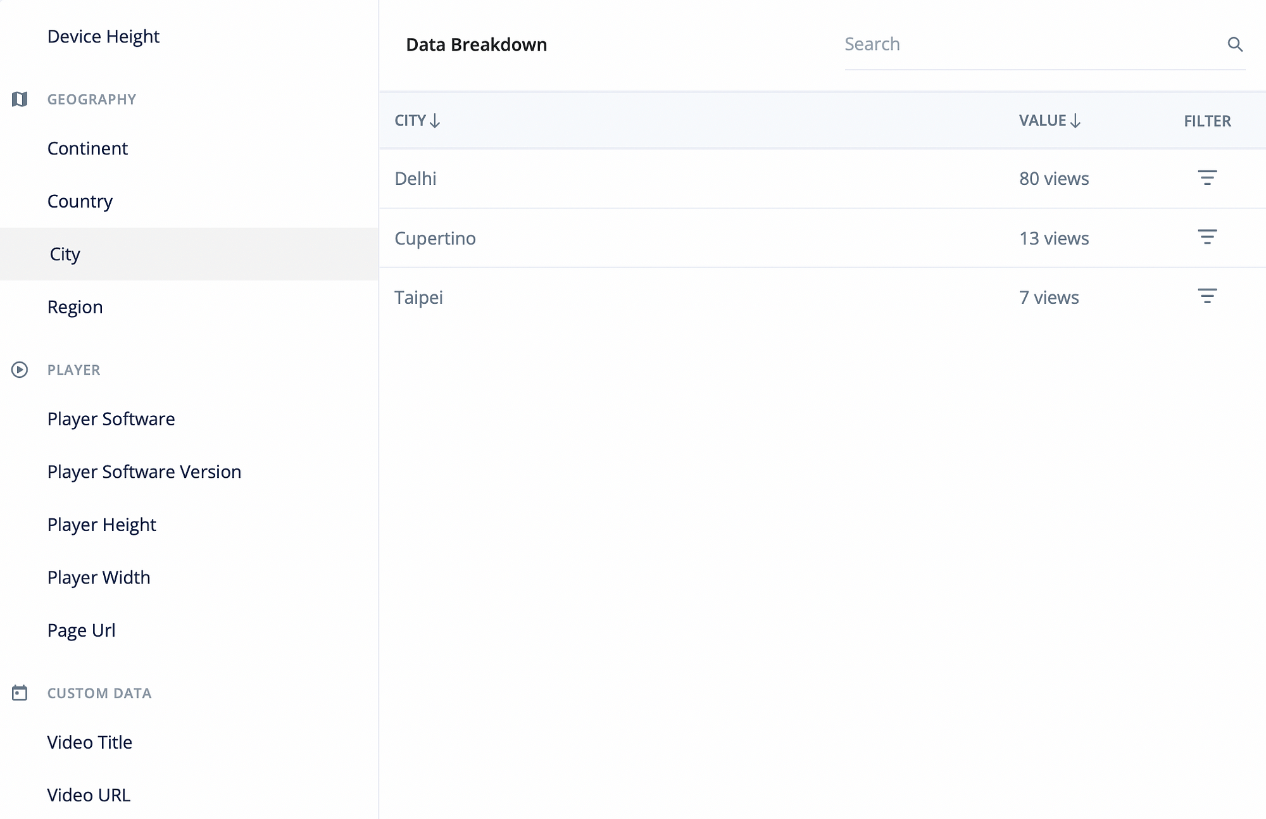
Task: Select Region in the Geography section
Action: pos(75,307)
